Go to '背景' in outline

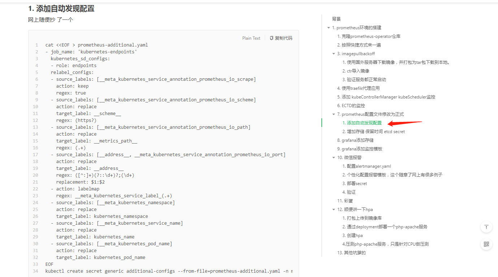[336, 19]
